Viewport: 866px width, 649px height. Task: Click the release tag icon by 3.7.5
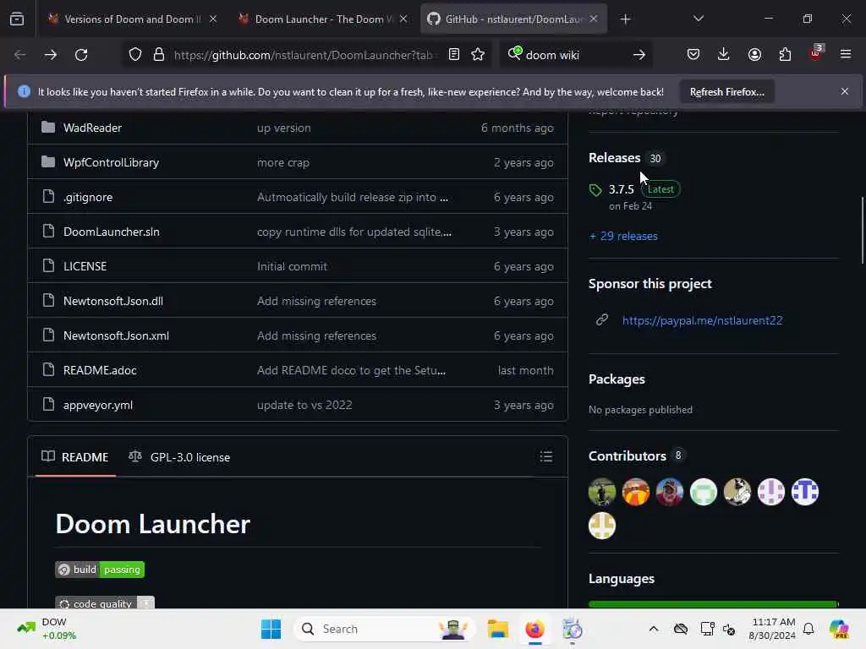click(595, 190)
